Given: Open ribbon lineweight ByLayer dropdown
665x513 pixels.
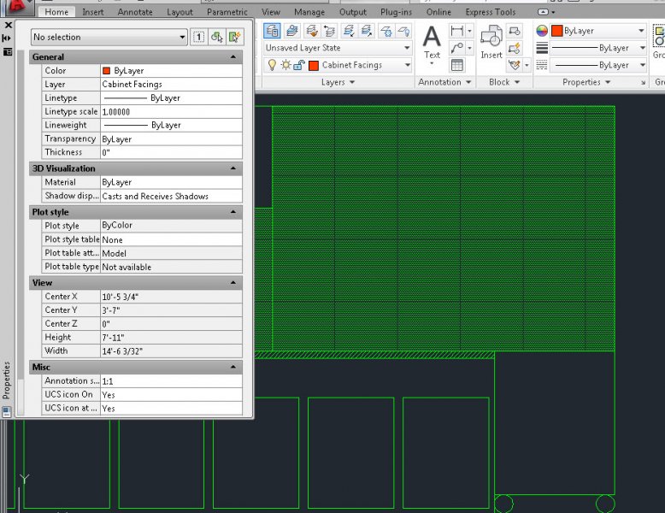Looking at the screenshot, I should point(642,48).
